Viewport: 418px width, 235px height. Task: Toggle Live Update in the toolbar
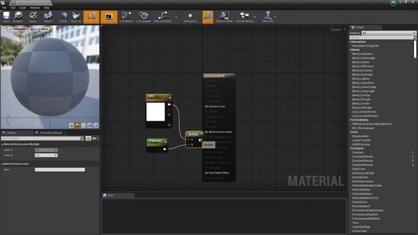[144, 17]
